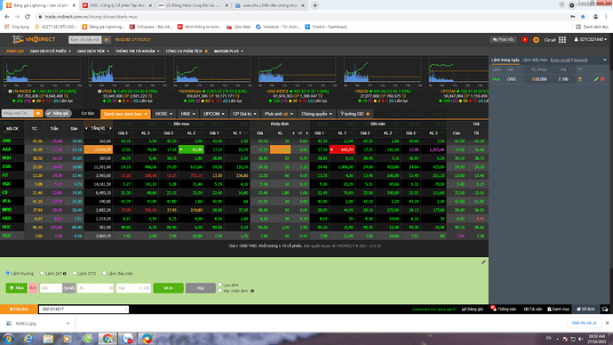Click the orange plus button to add a stock code
This screenshot has height=345, width=613.
(38, 113)
